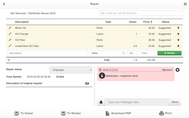Click the 85.00 price cell
The image size is (189, 118).
click(152, 40)
